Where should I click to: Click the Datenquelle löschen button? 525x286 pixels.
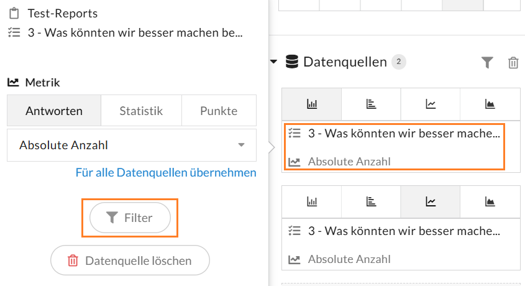130,261
